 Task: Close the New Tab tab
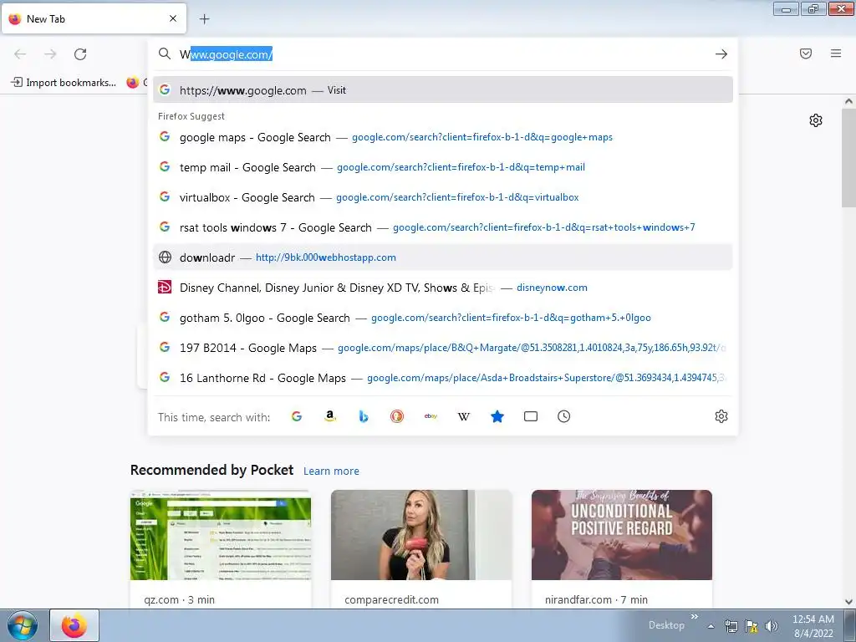pyautogui.click(x=173, y=18)
